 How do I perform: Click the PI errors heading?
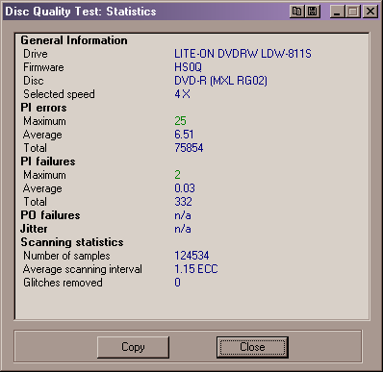click(x=43, y=108)
